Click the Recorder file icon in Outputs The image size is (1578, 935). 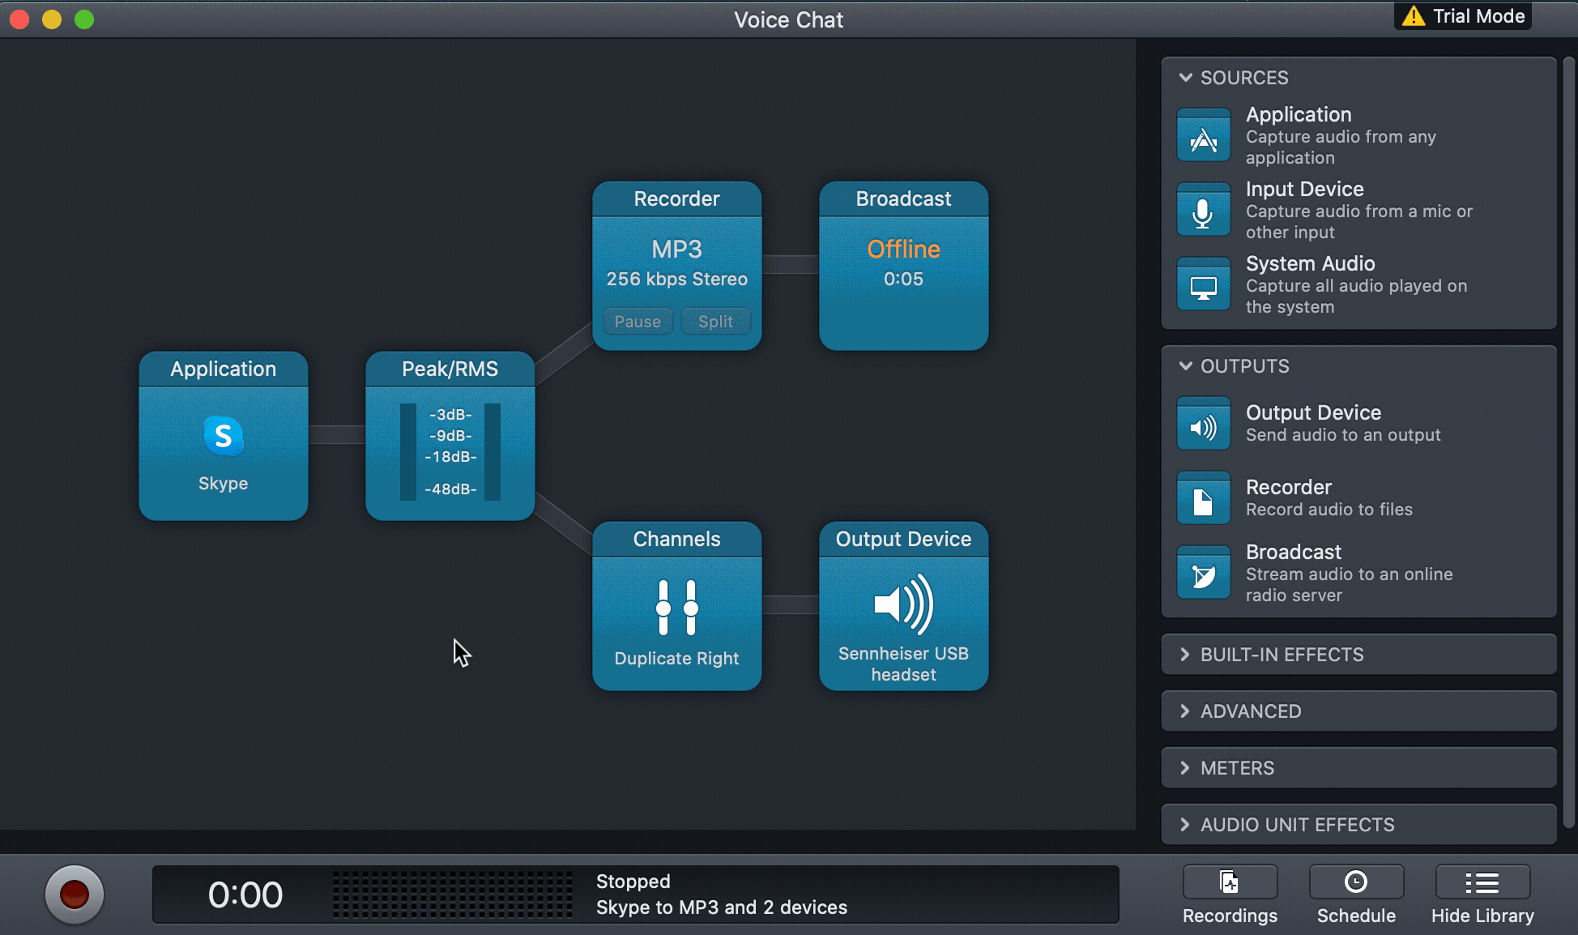(1203, 498)
